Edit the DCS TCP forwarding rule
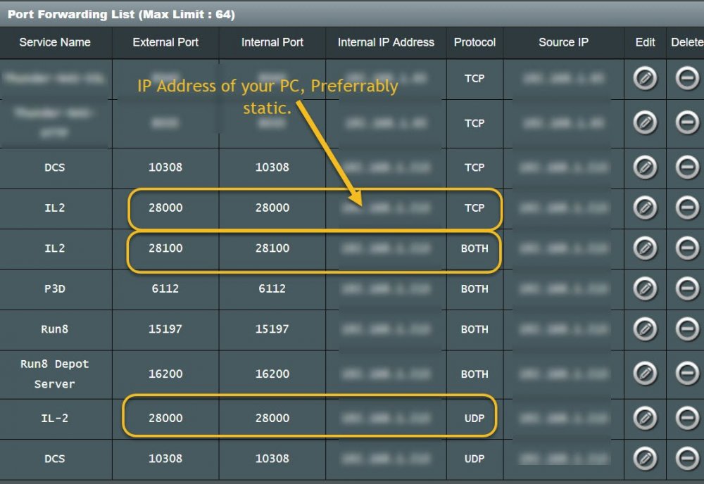Screen dimensions: 704x484 pyautogui.click(x=645, y=167)
